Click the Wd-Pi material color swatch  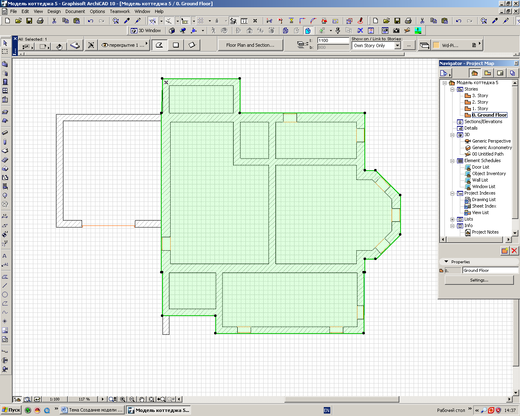pyautogui.click(x=436, y=45)
